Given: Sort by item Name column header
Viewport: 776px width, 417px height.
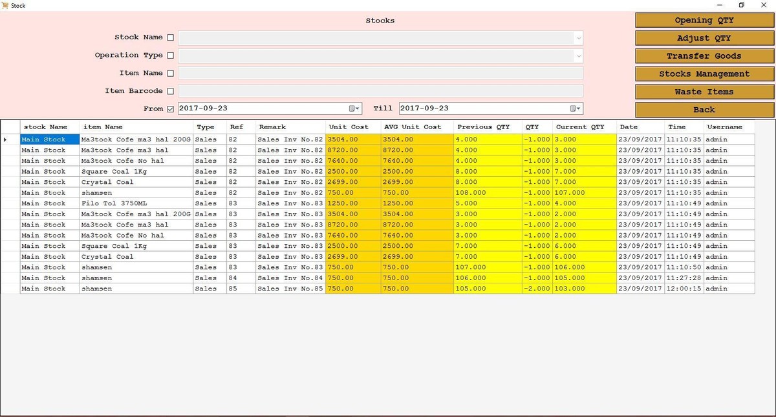Looking at the screenshot, I should (136, 127).
